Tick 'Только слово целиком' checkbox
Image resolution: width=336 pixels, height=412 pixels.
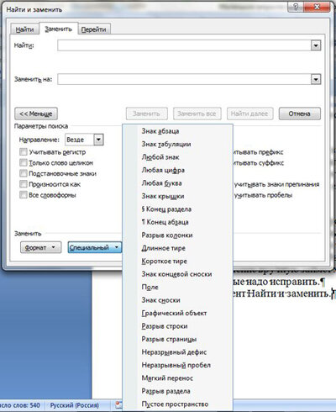24,162
